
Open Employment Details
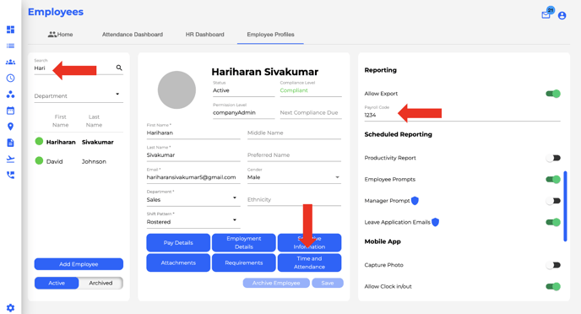click(x=244, y=242)
